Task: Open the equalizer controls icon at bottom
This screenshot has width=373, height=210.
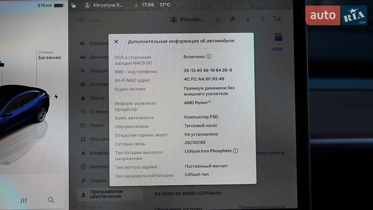Action: tap(24, 201)
